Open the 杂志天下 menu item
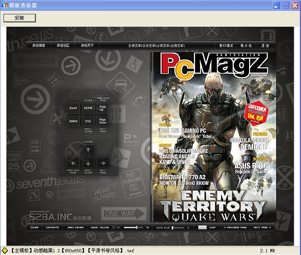 click(87, 45)
